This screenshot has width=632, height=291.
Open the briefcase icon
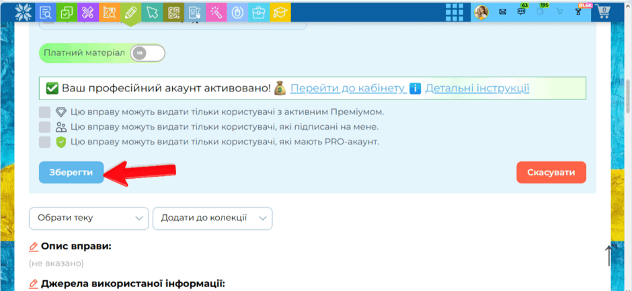(x=259, y=13)
